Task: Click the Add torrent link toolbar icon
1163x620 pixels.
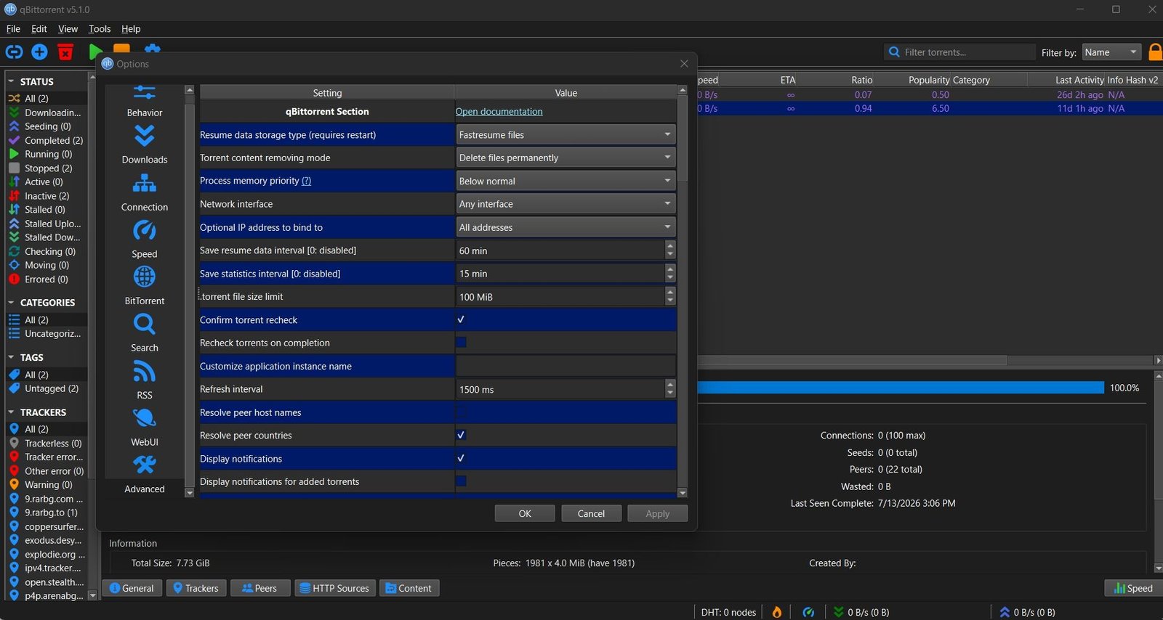Action: [x=14, y=52]
